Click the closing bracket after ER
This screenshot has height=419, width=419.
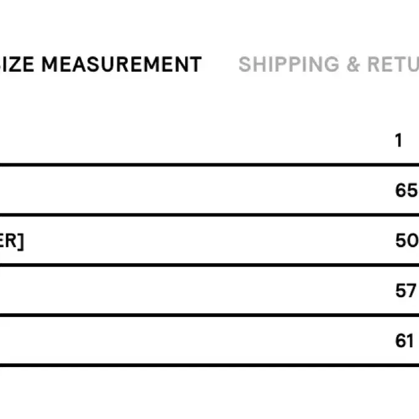coord(21,241)
